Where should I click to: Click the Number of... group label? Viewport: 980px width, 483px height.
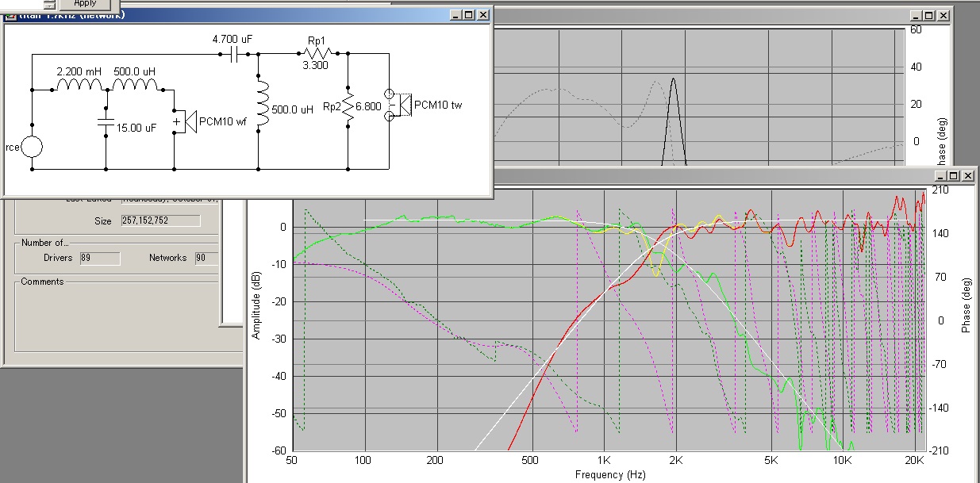(x=44, y=243)
